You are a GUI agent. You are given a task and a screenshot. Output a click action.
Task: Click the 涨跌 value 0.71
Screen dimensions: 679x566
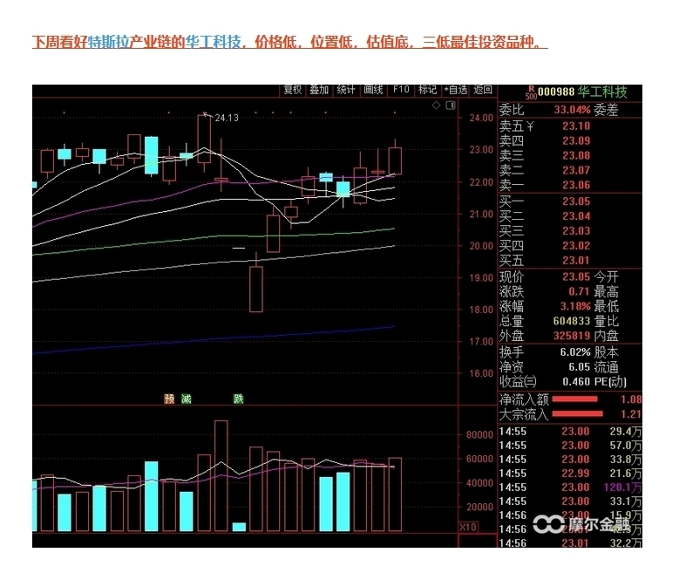pyautogui.click(x=579, y=291)
